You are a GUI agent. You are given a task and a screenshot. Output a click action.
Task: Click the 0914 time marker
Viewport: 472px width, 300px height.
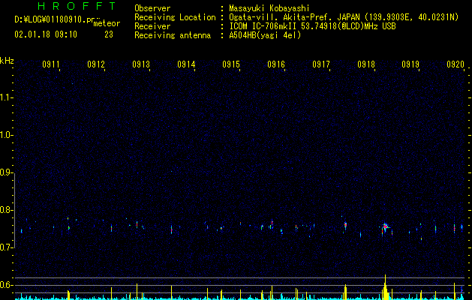(x=186, y=64)
